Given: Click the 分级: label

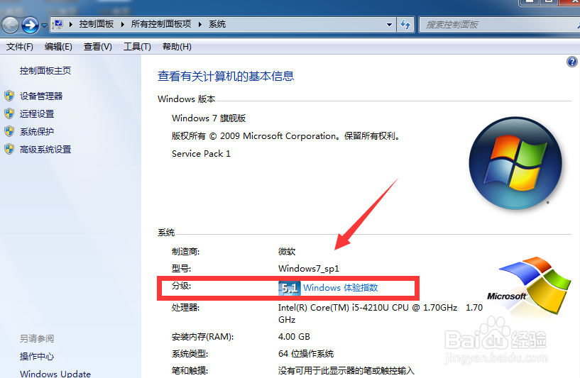Looking at the screenshot, I should point(181,286).
